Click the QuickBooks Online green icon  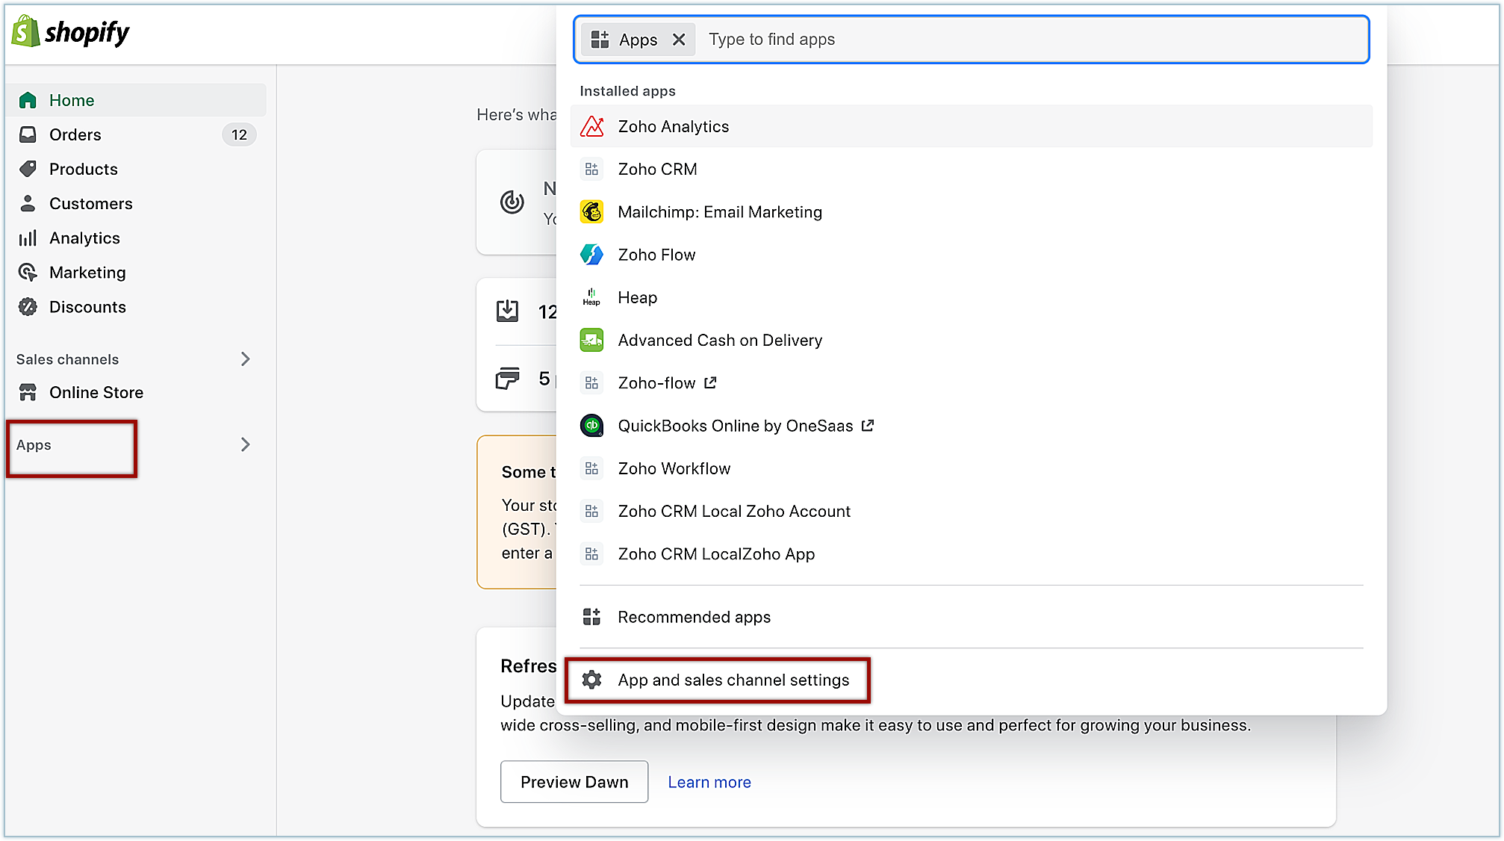click(592, 426)
